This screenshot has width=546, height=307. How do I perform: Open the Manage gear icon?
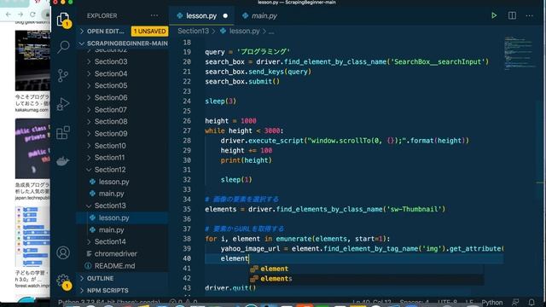(x=63, y=281)
